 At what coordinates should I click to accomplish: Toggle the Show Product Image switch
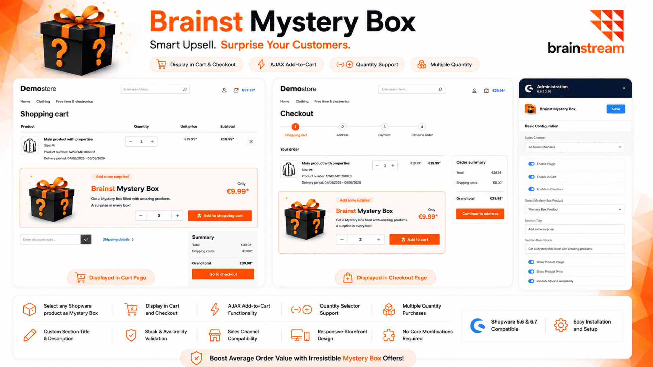531,262
